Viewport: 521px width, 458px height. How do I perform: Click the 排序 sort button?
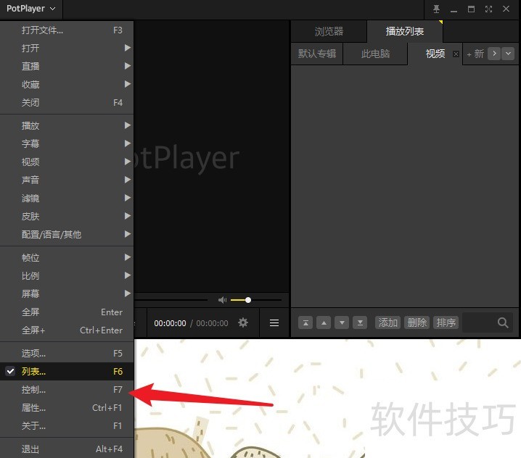pos(446,323)
